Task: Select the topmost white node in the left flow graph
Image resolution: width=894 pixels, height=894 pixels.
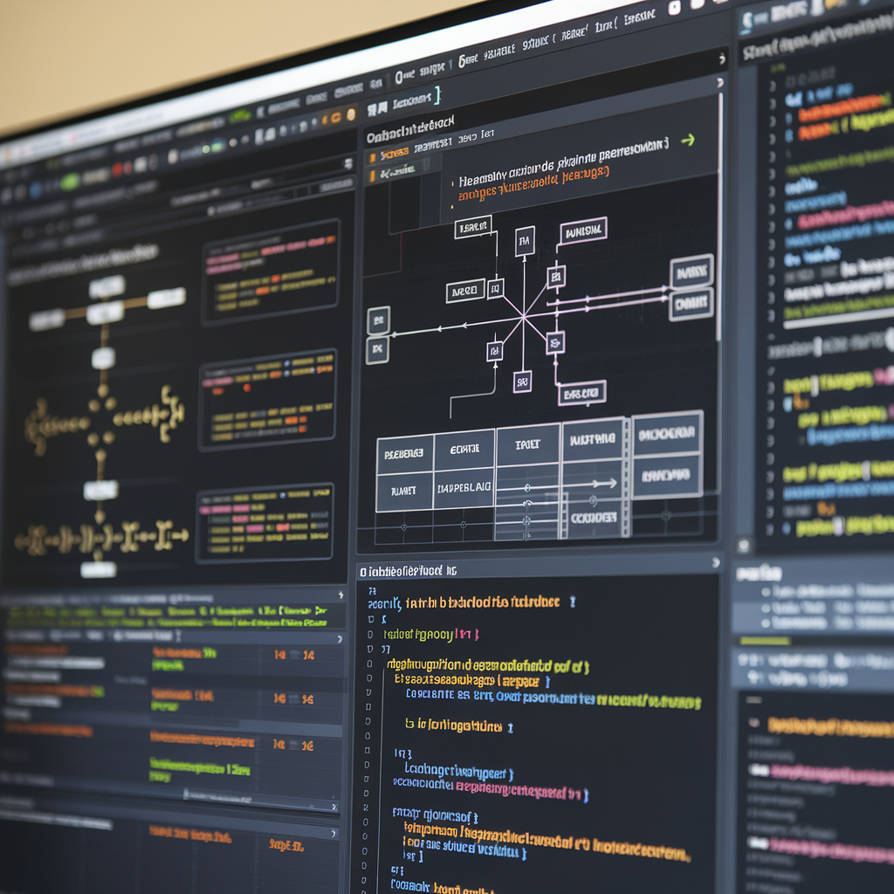Action: pyautogui.click(x=107, y=286)
